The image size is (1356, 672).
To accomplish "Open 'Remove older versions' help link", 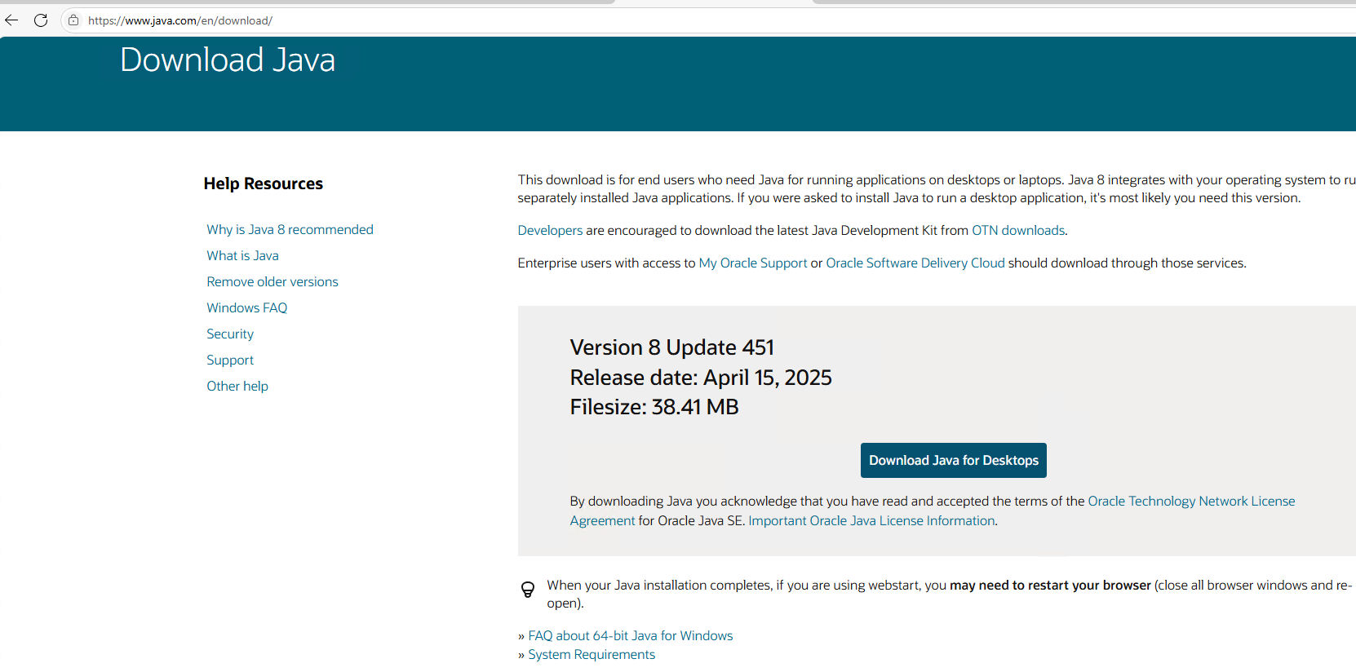I will pos(272,282).
